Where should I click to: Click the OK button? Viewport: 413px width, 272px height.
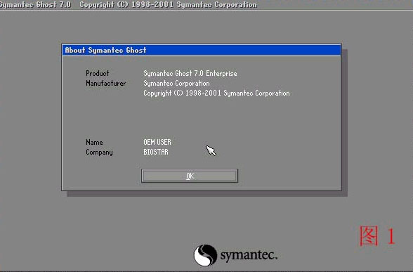pos(190,176)
